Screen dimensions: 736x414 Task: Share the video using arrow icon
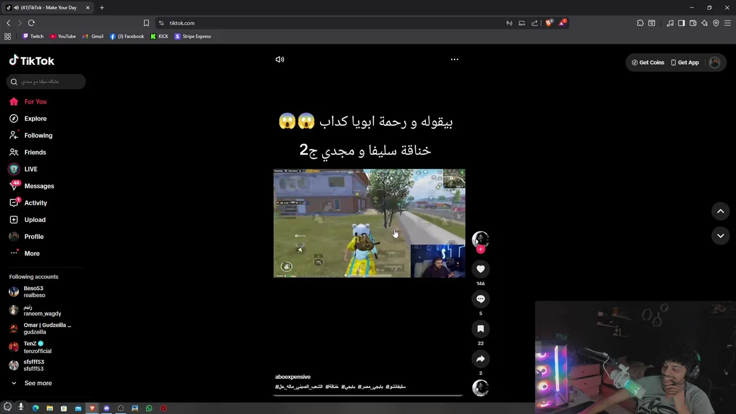point(481,358)
